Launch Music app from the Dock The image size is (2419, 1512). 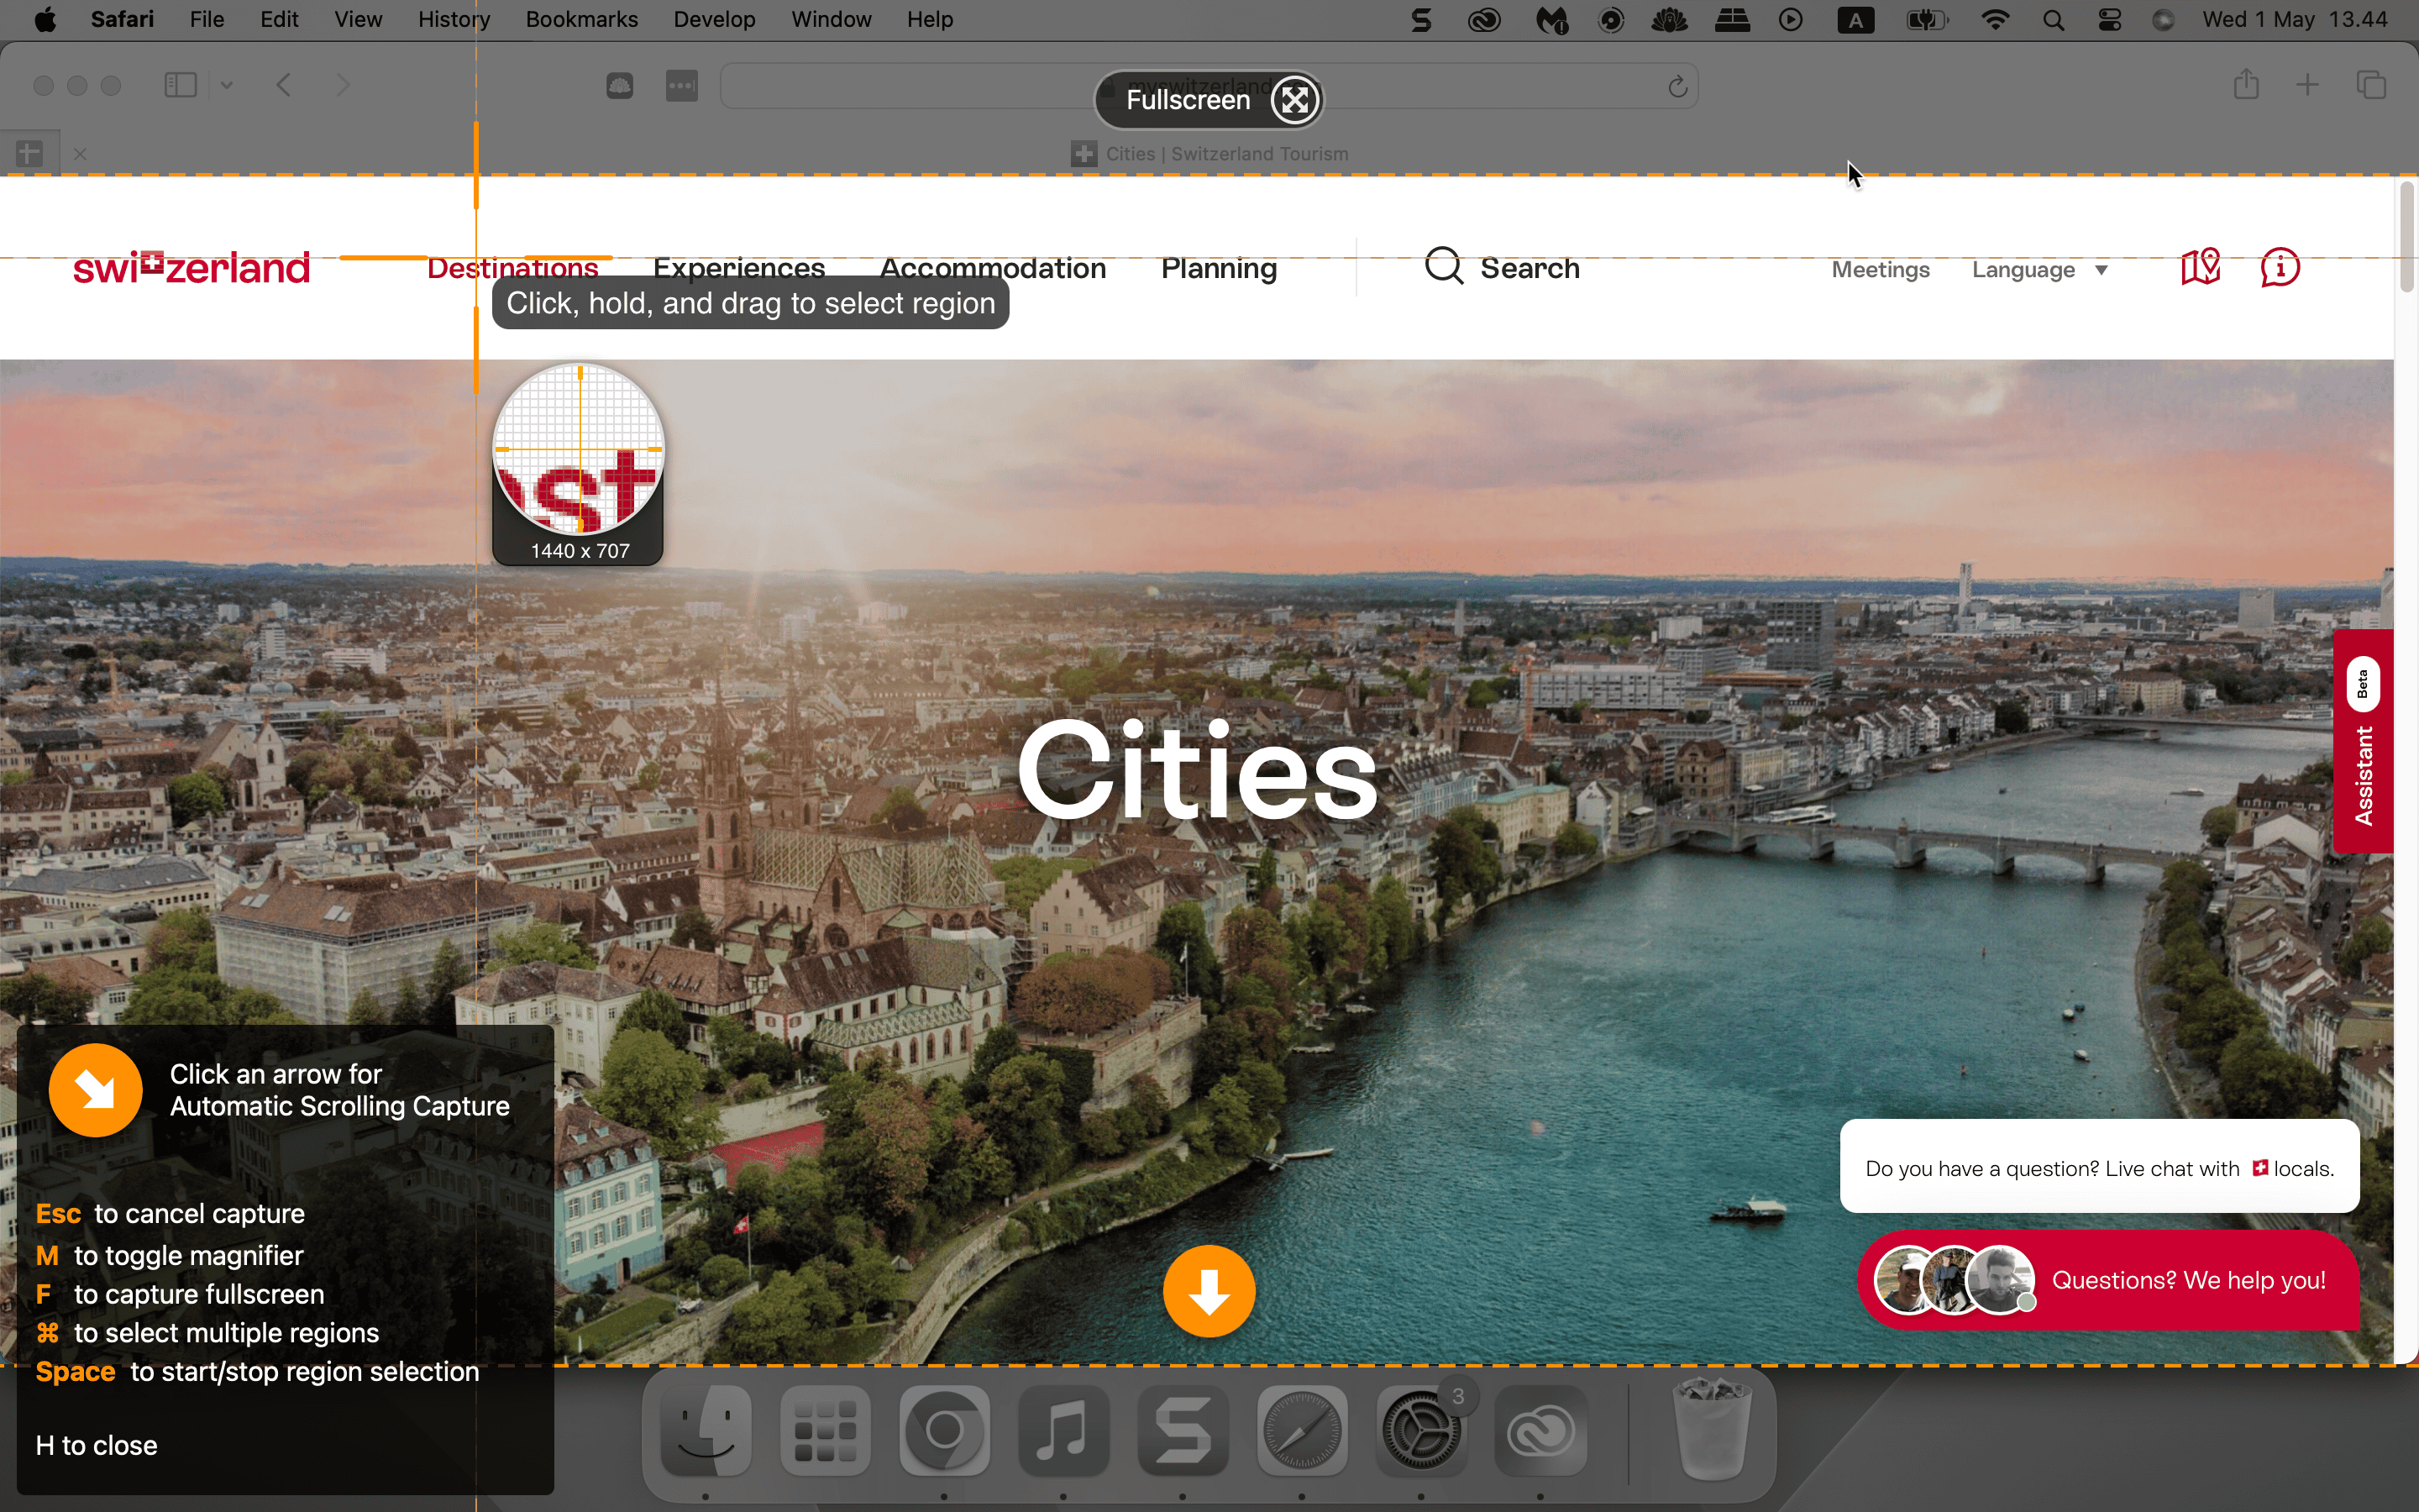coord(1063,1431)
